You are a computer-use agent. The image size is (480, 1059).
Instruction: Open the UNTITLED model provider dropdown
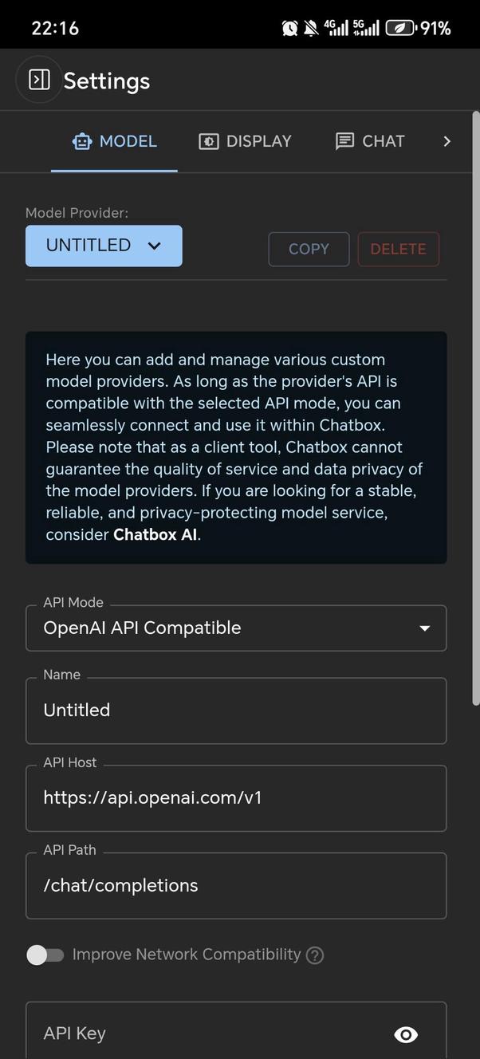104,246
